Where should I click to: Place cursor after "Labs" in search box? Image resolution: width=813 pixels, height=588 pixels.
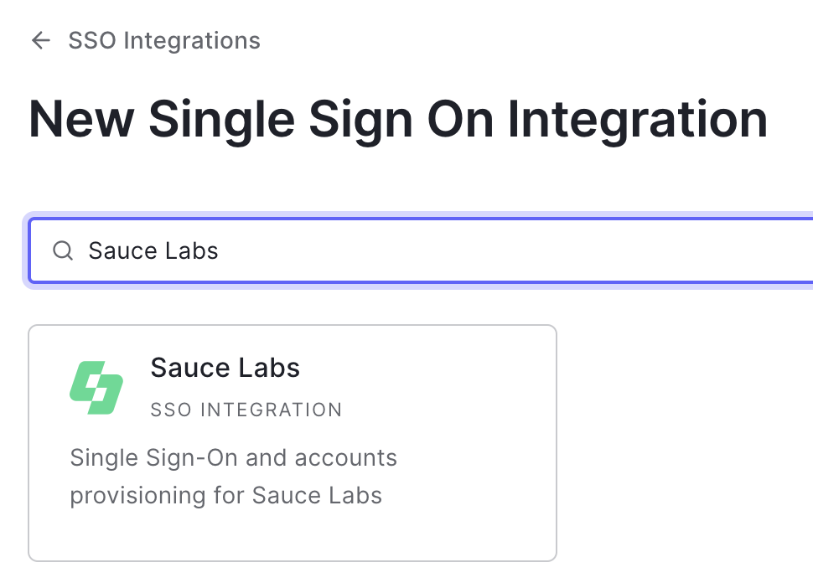[x=220, y=250]
